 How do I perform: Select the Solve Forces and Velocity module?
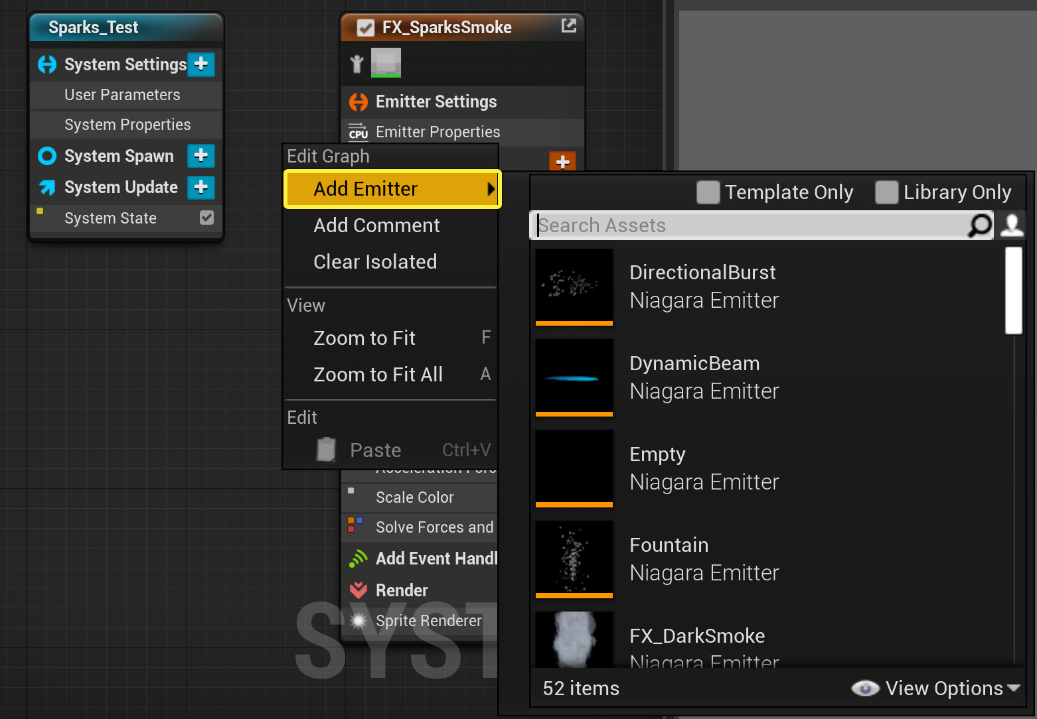[420, 527]
